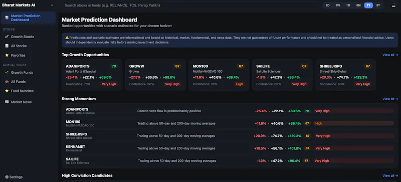
Task: View all Strong Momentum stocks
Action: pyautogui.click(x=390, y=99)
